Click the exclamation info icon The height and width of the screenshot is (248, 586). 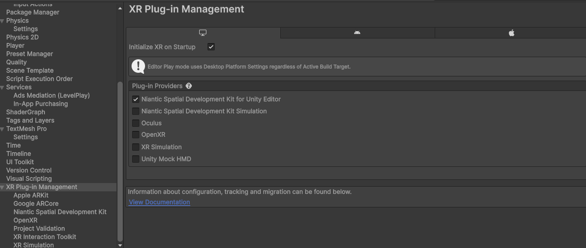pos(138,67)
